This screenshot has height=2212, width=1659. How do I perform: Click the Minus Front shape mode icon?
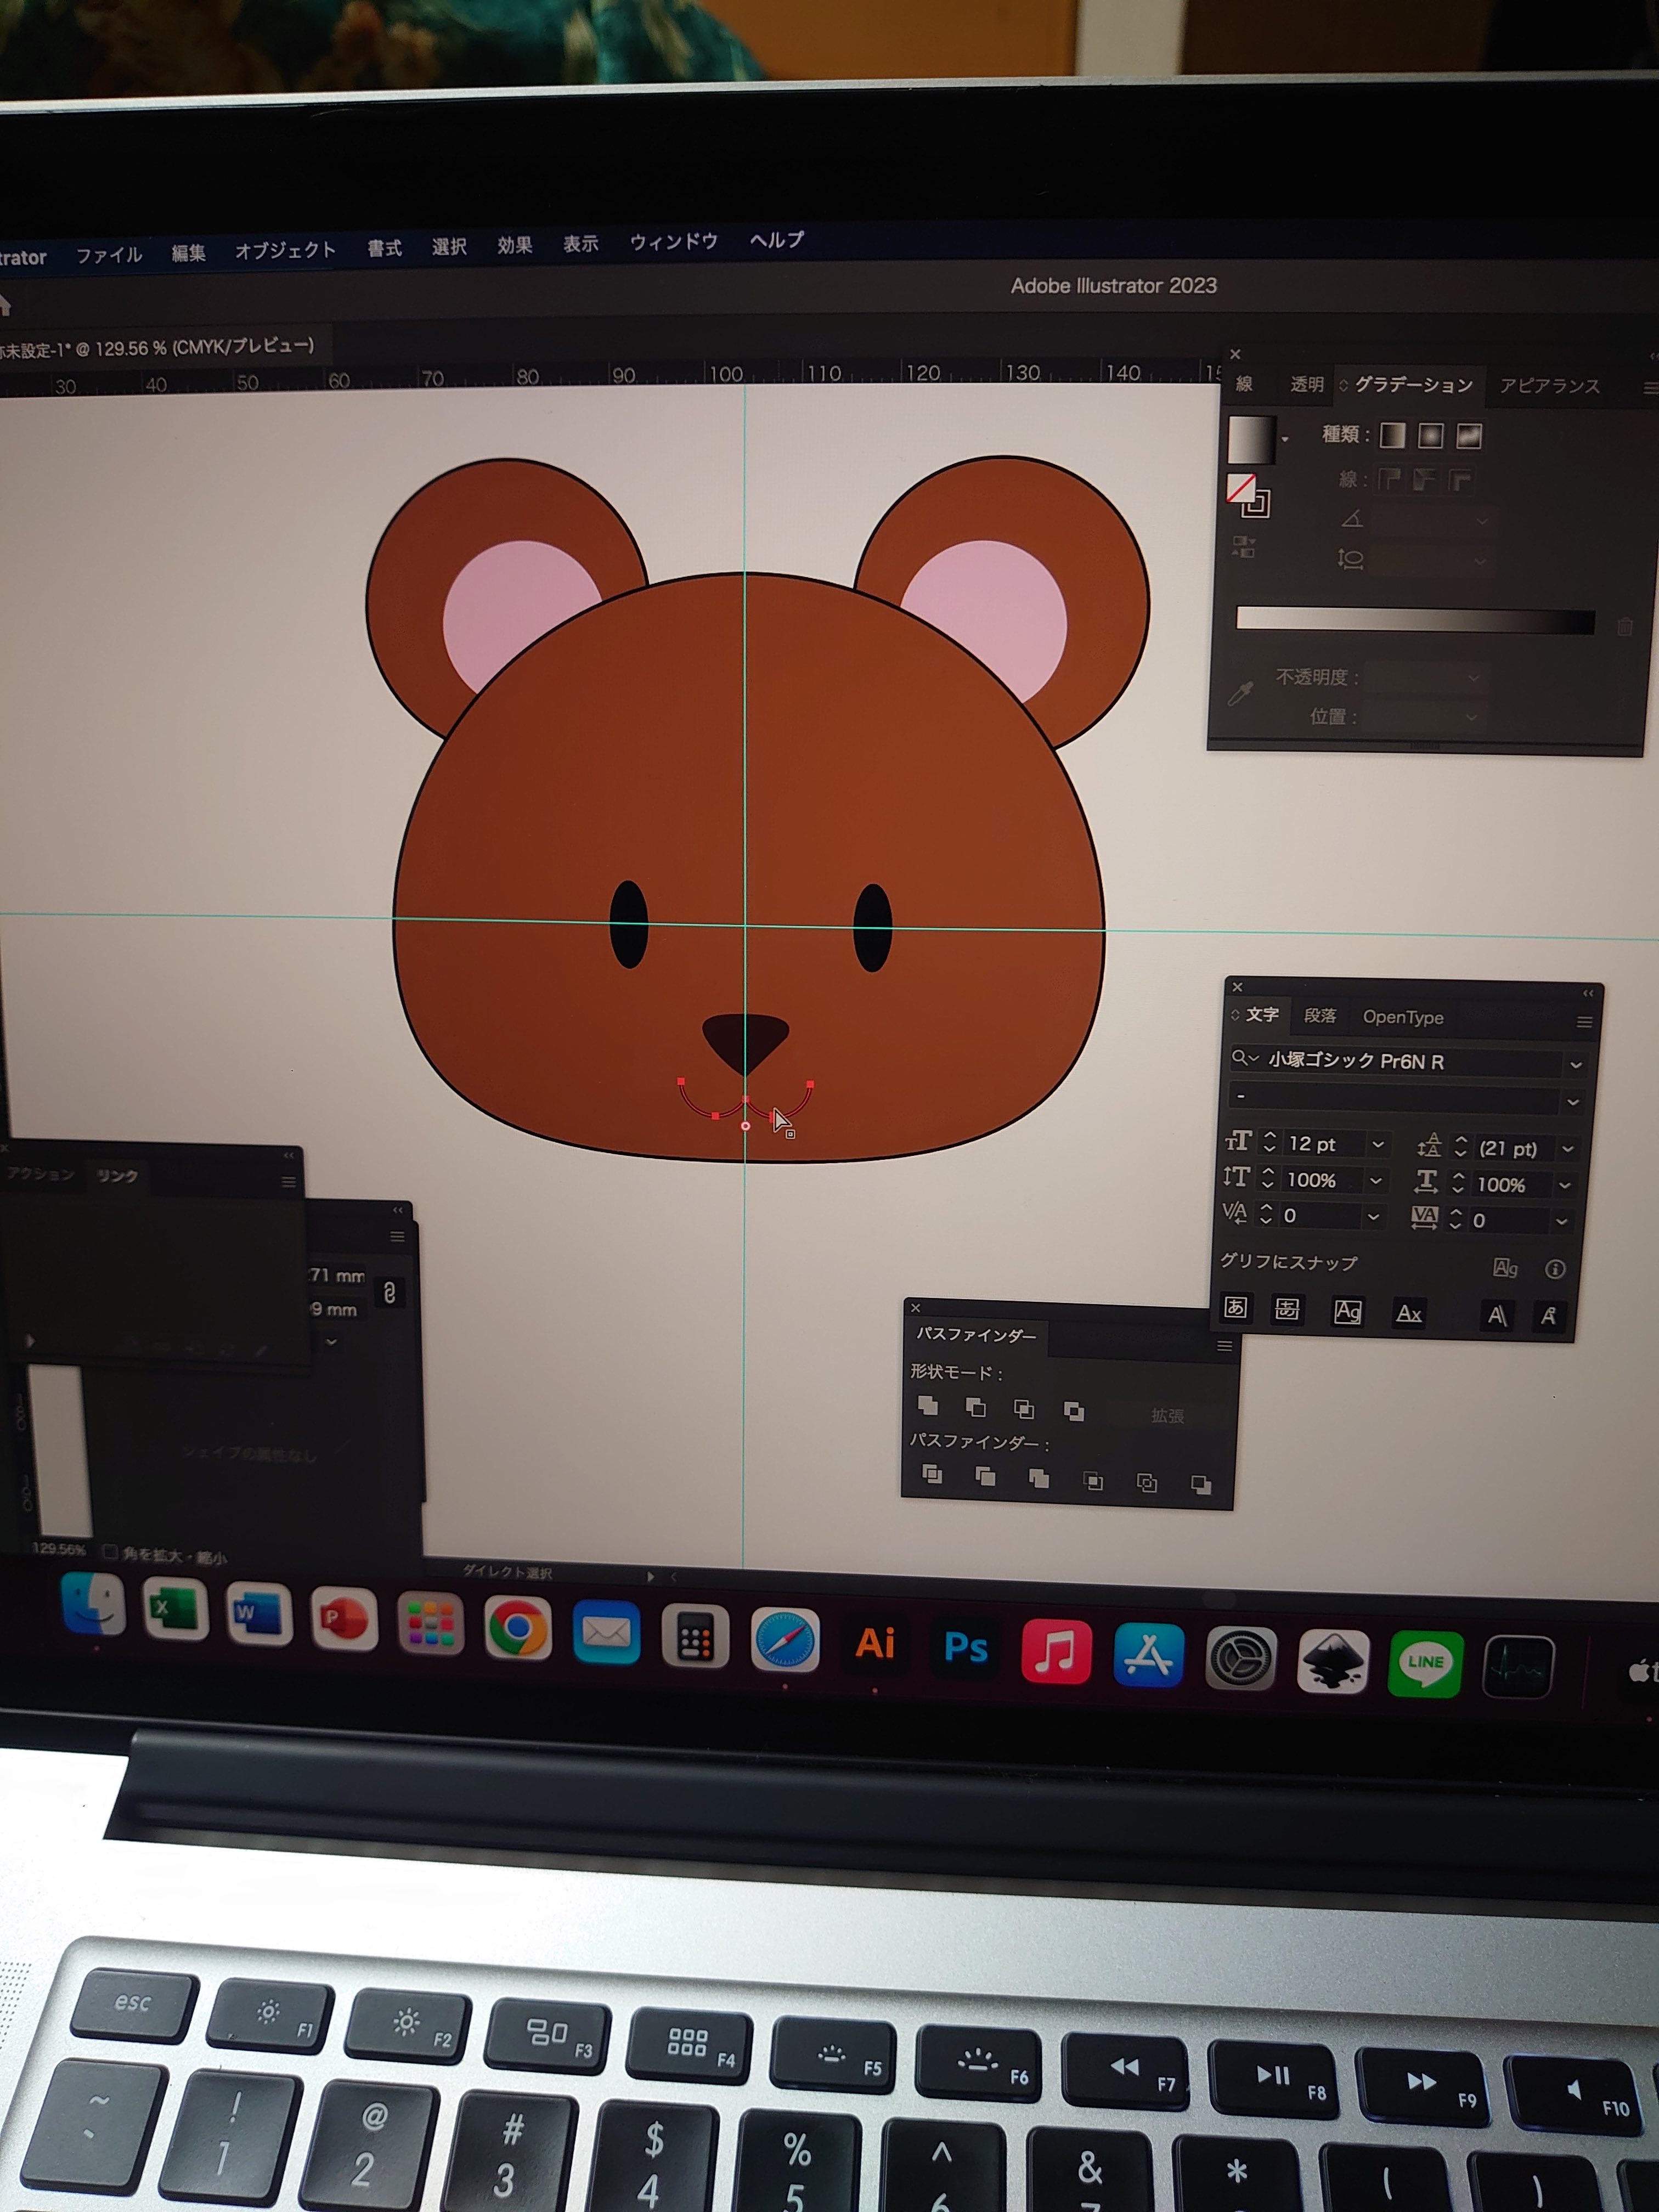tap(976, 1407)
